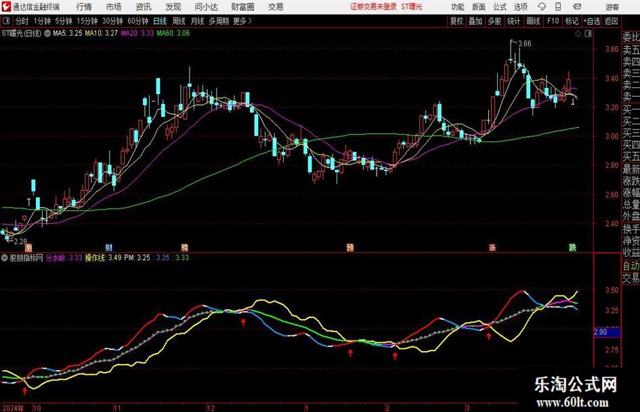Expand the 更多 period options chevron
The image size is (640, 412).
(250, 21)
